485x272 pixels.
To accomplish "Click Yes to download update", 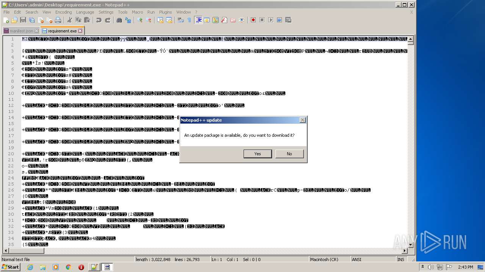I will (258, 154).
